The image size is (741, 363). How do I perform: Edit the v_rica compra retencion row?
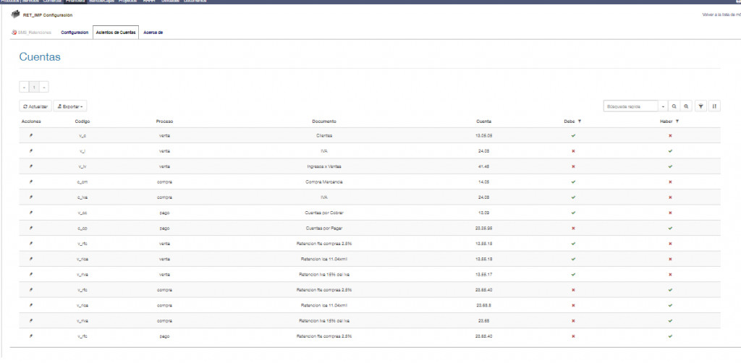(31, 305)
